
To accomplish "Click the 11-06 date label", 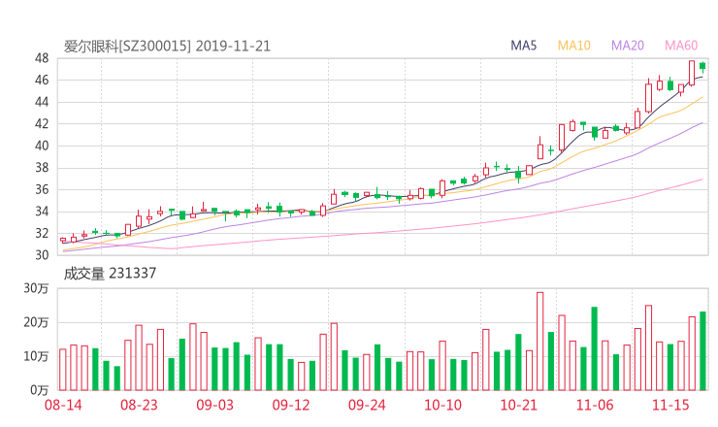I will (x=595, y=405).
